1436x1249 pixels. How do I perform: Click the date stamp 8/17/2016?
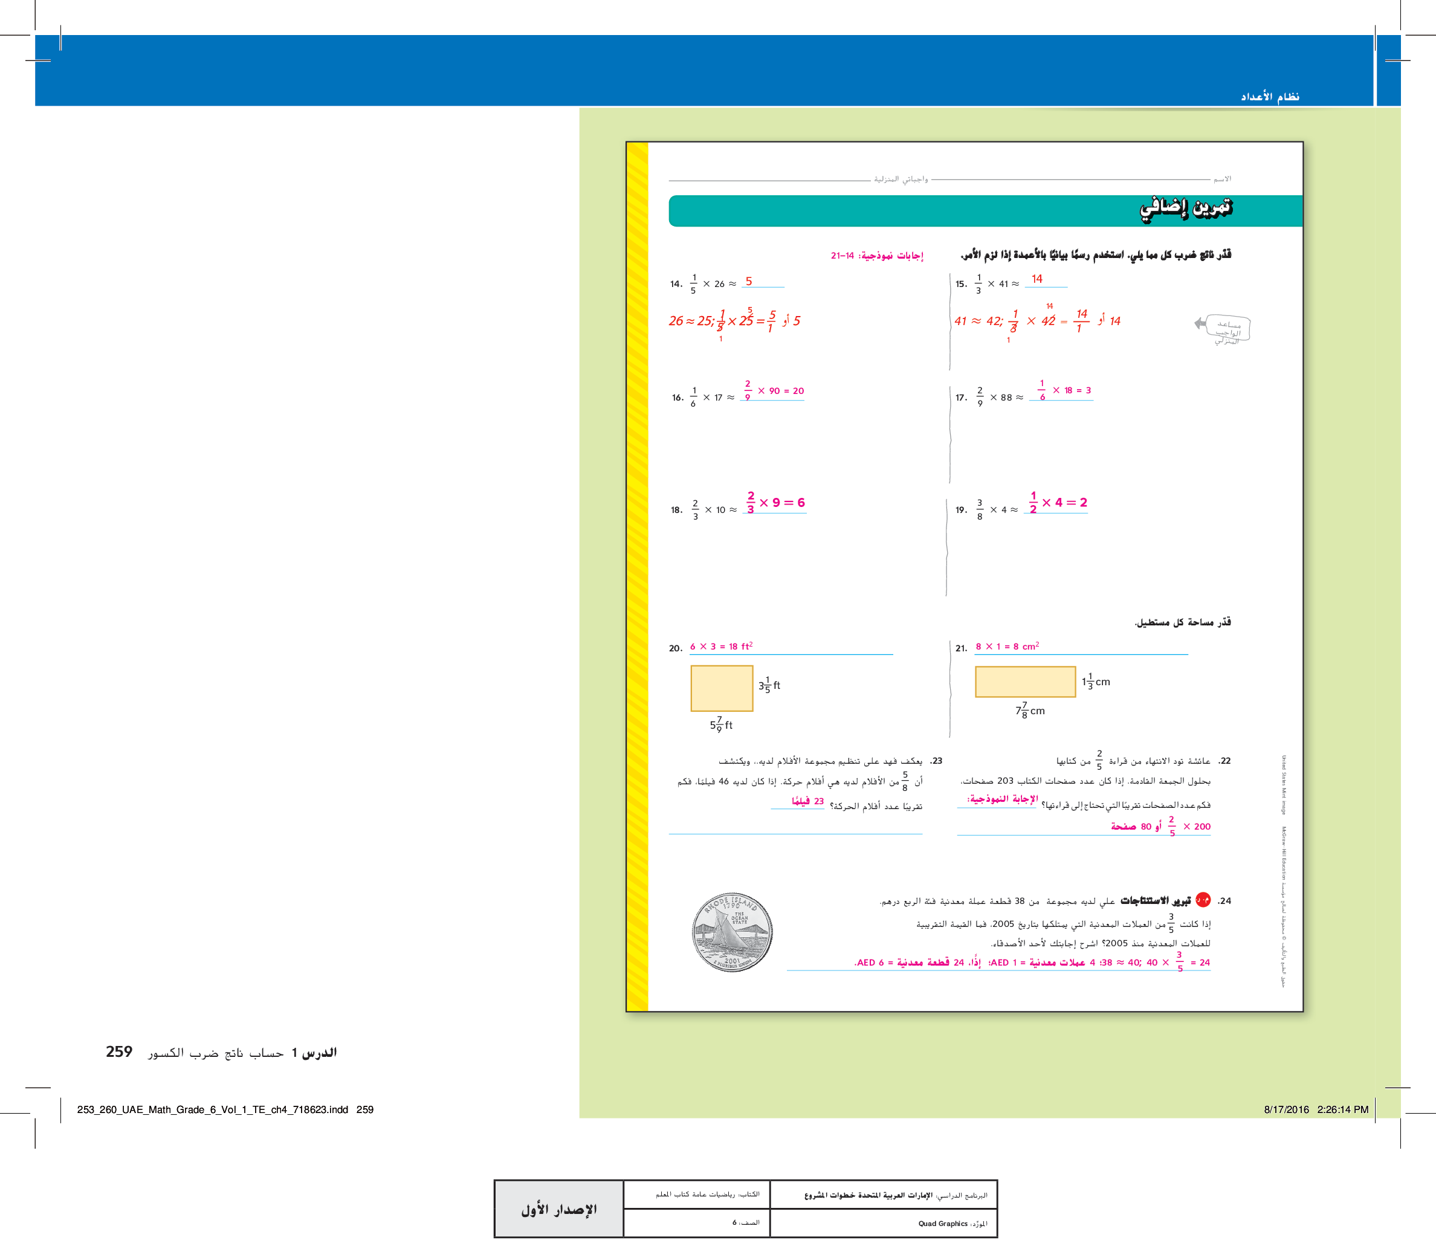coord(1286,1109)
